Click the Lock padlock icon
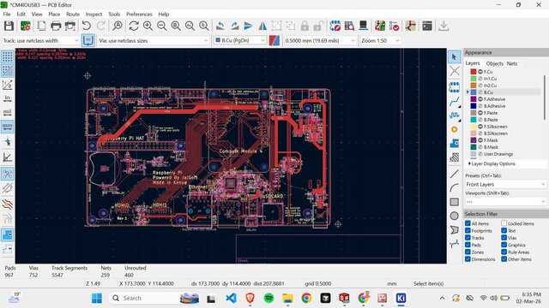Viewport: 549px width, 308px height. pyautogui.click(x=305, y=26)
